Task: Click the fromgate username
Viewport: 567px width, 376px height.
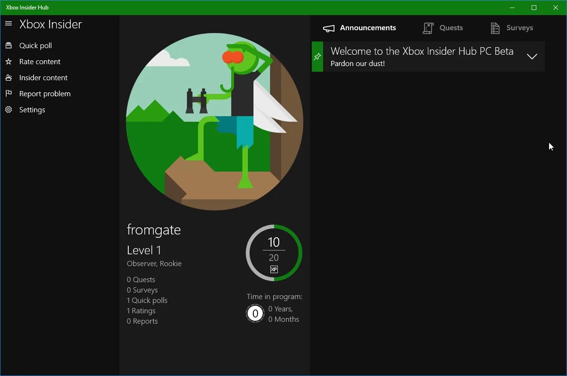Action: pyautogui.click(x=154, y=230)
